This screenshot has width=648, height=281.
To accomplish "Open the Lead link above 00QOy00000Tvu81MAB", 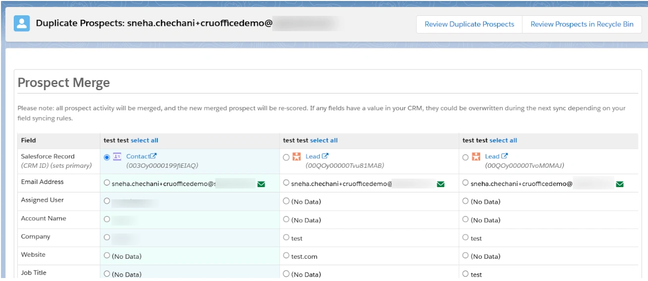I will click(313, 156).
